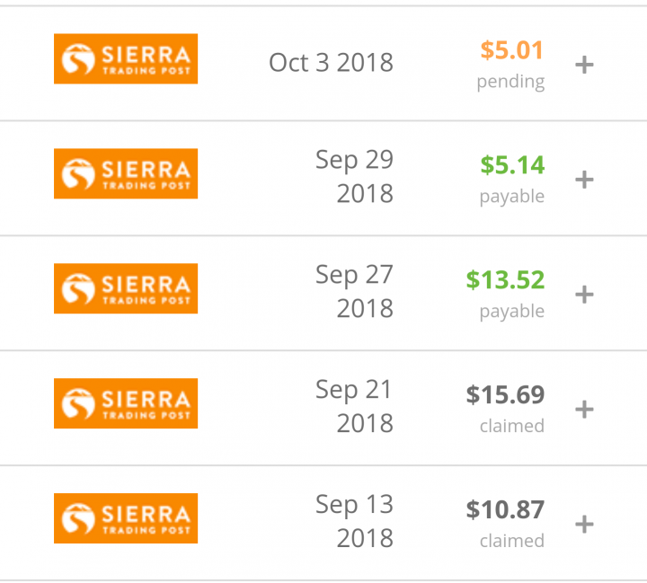Click Sierra Trading Post logo for Sep 21

click(126, 403)
